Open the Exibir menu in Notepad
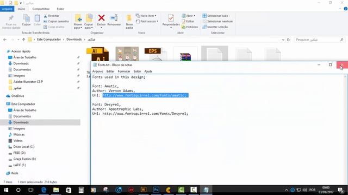This screenshot has height=195, width=348. point(137,71)
